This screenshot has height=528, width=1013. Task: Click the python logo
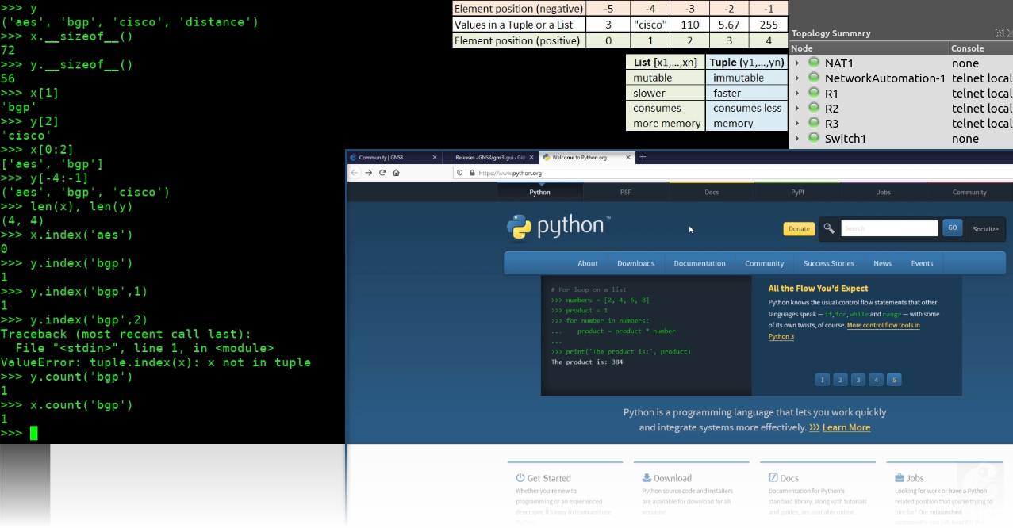[558, 227]
